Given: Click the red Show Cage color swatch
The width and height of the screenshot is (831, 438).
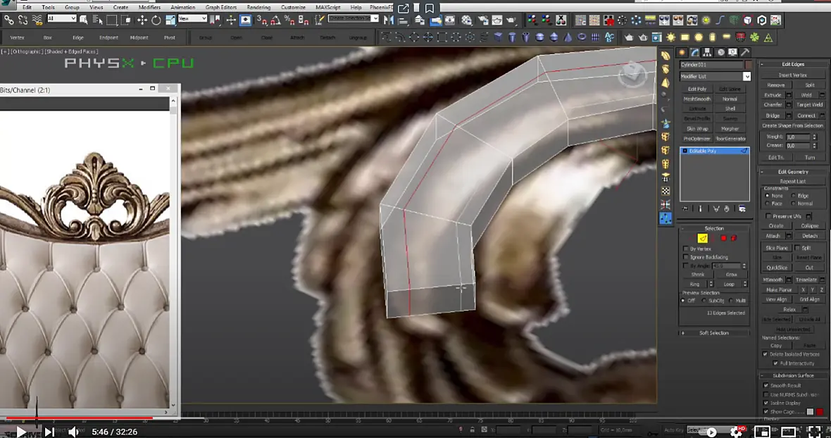Looking at the screenshot, I should pyautogui.click(x=820, y=411).
